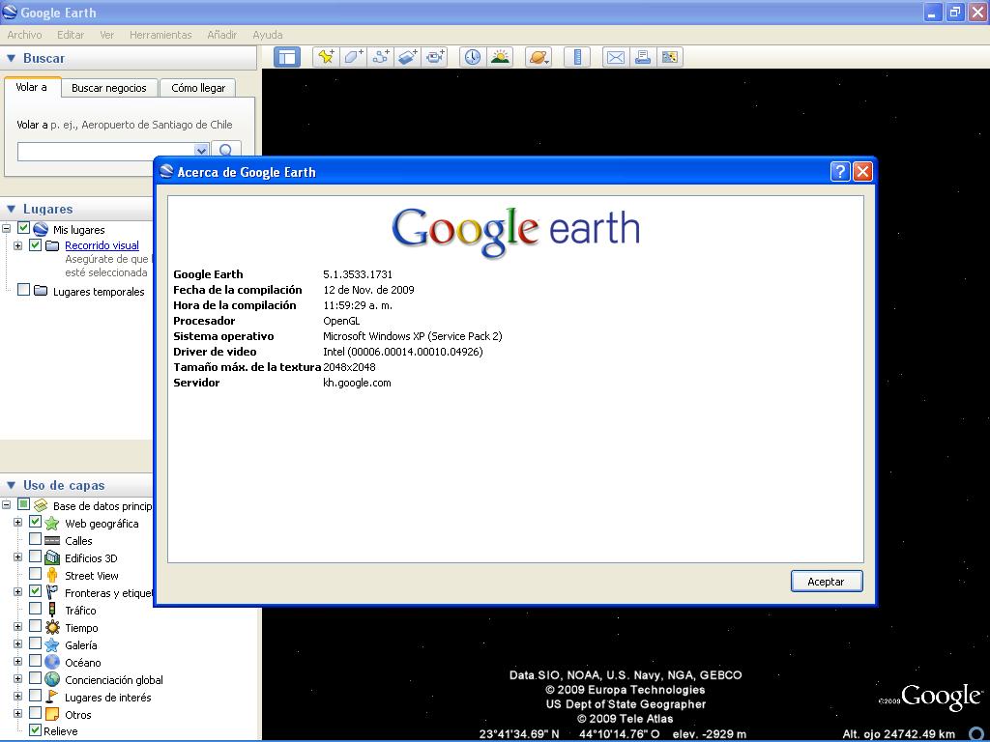Open the planet switcher dropdown
The width and height of the screenshot is (990, 742).
click(x=539, y=57)
